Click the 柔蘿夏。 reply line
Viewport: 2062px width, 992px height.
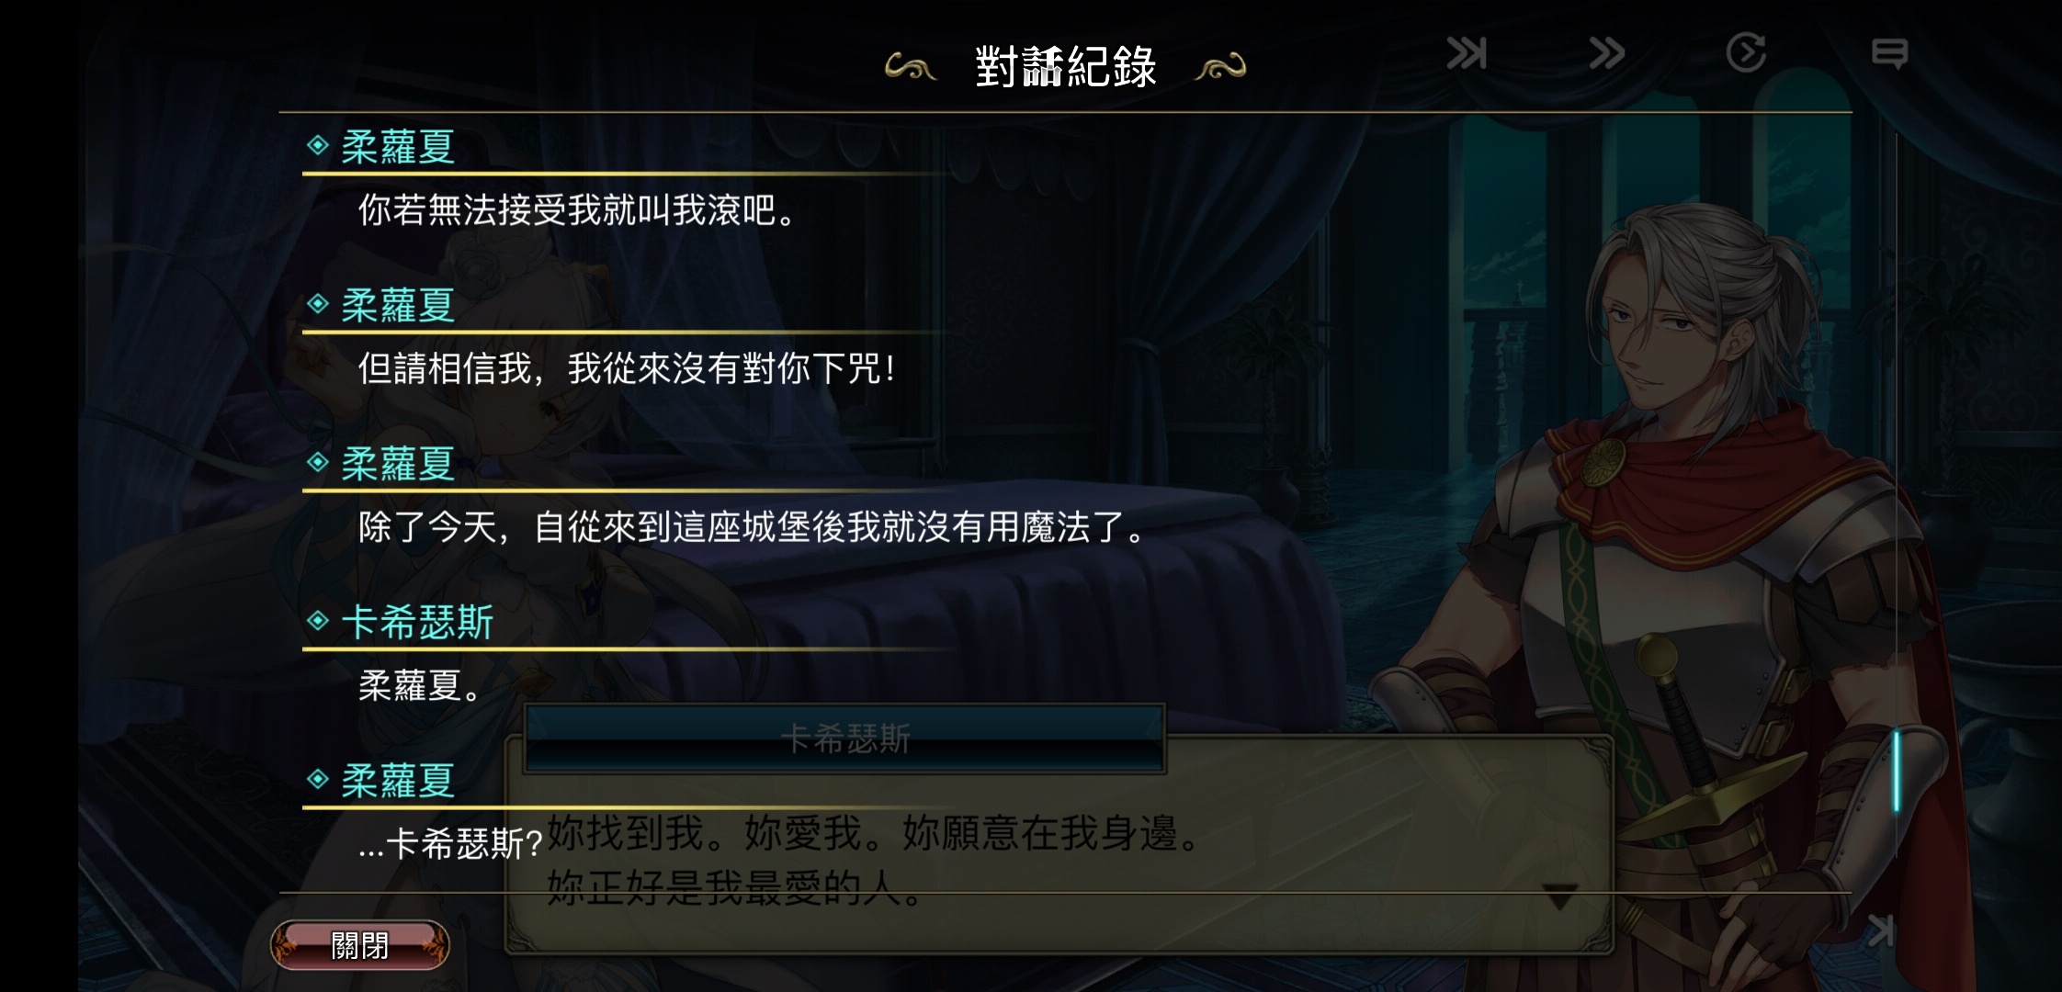pos(420,685)
